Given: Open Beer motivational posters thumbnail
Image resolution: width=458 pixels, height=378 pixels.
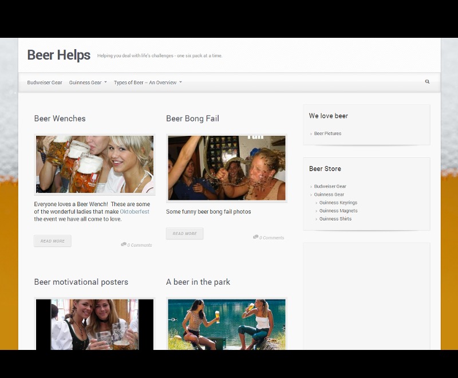Looking at the screenshot, I should (x=94, y=324).
